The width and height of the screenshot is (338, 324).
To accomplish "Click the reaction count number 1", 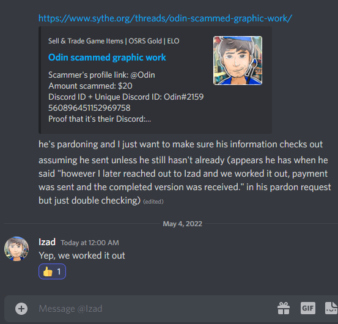I will (59, 271).
